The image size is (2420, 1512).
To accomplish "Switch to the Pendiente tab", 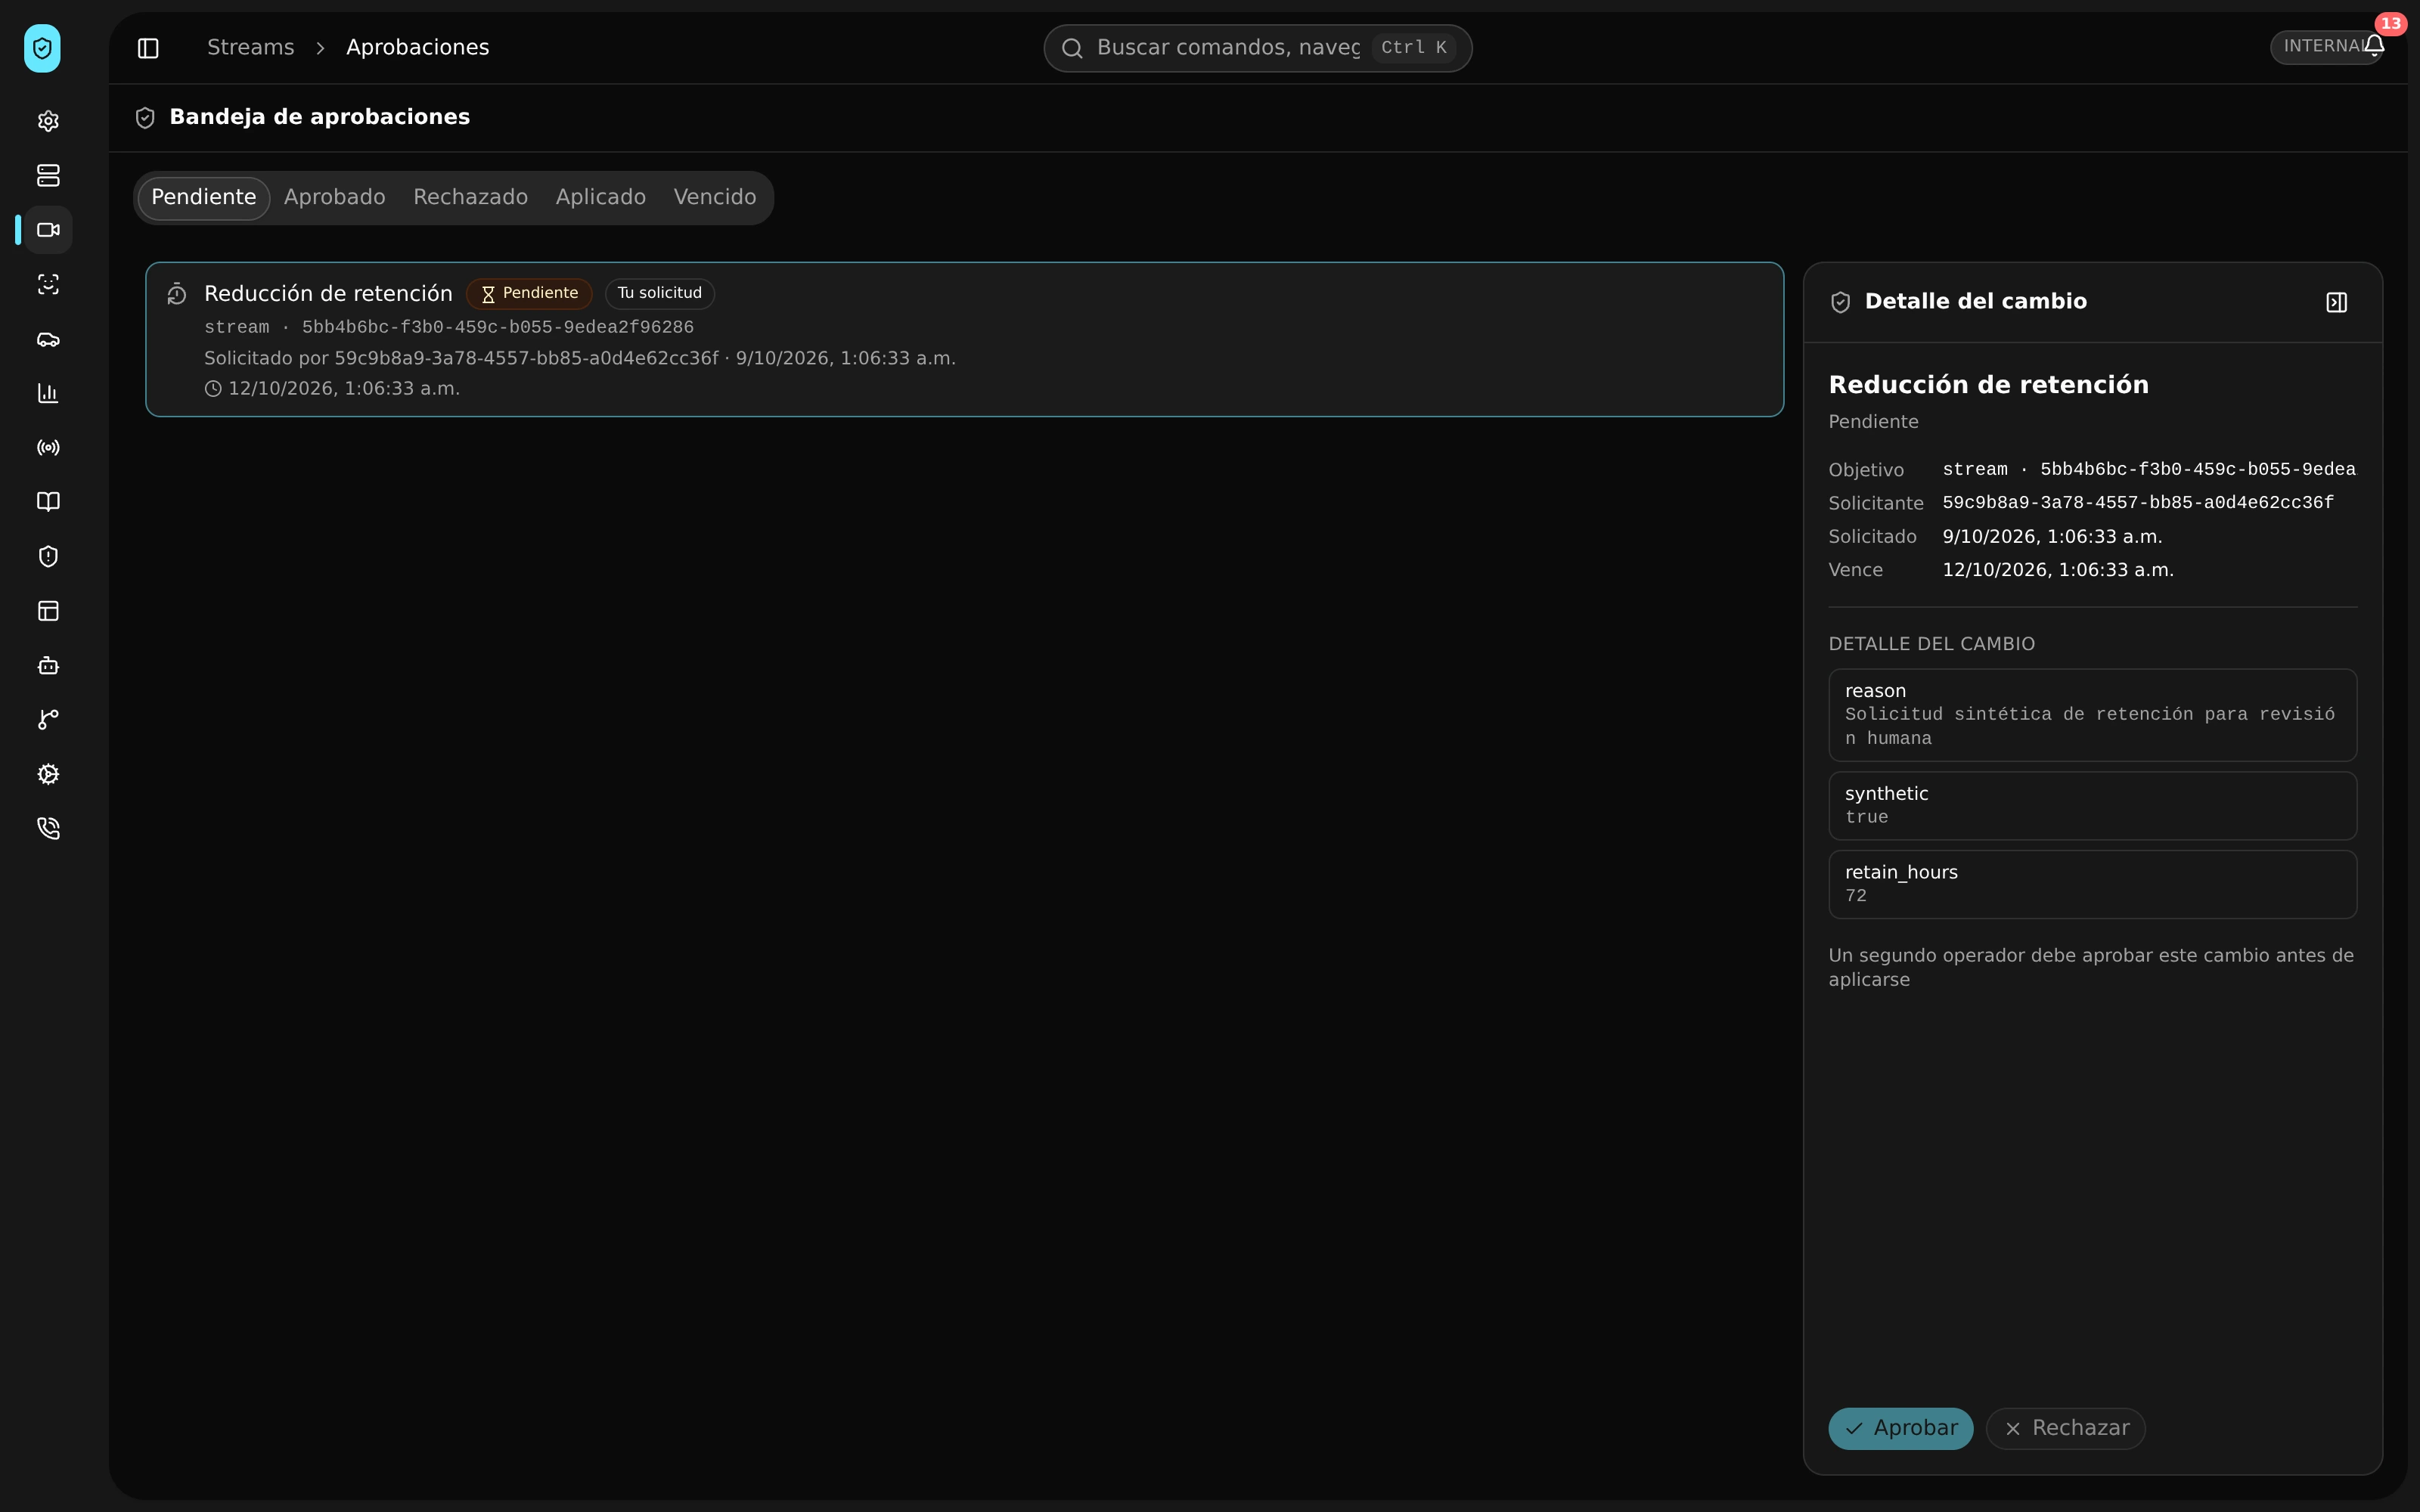I will pos(204,198).
